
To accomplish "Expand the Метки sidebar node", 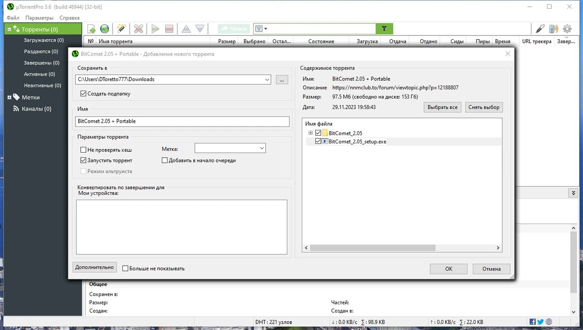I will [x=9, y=97].
